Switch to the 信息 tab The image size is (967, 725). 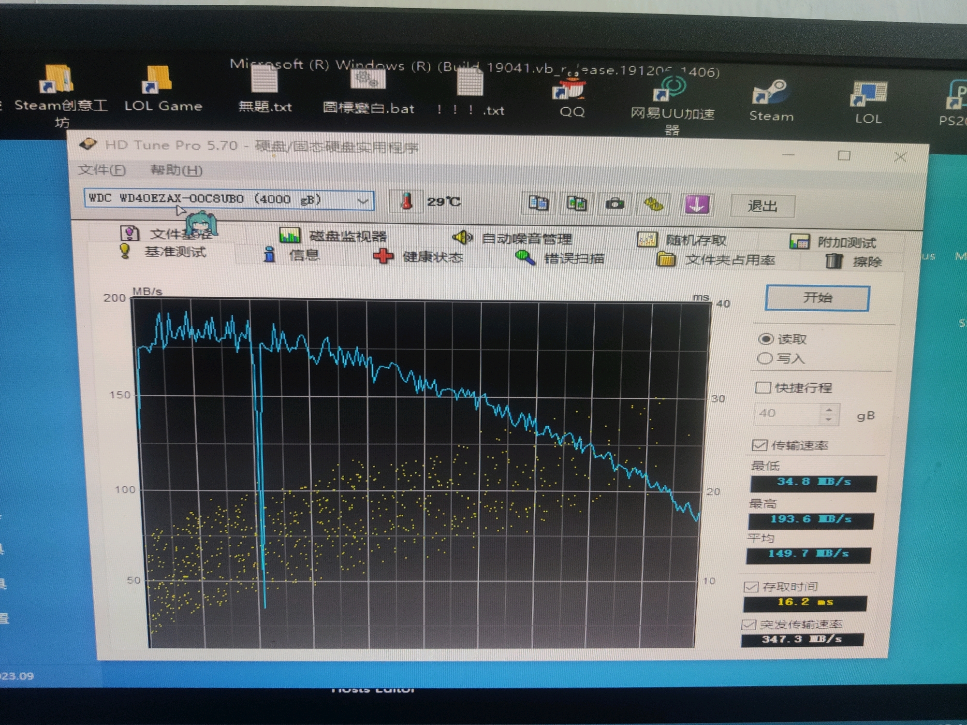(x=292, y=255)
